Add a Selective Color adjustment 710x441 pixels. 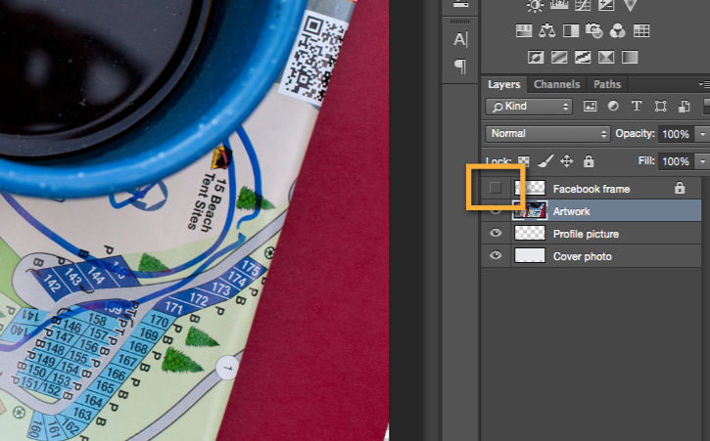606,58
